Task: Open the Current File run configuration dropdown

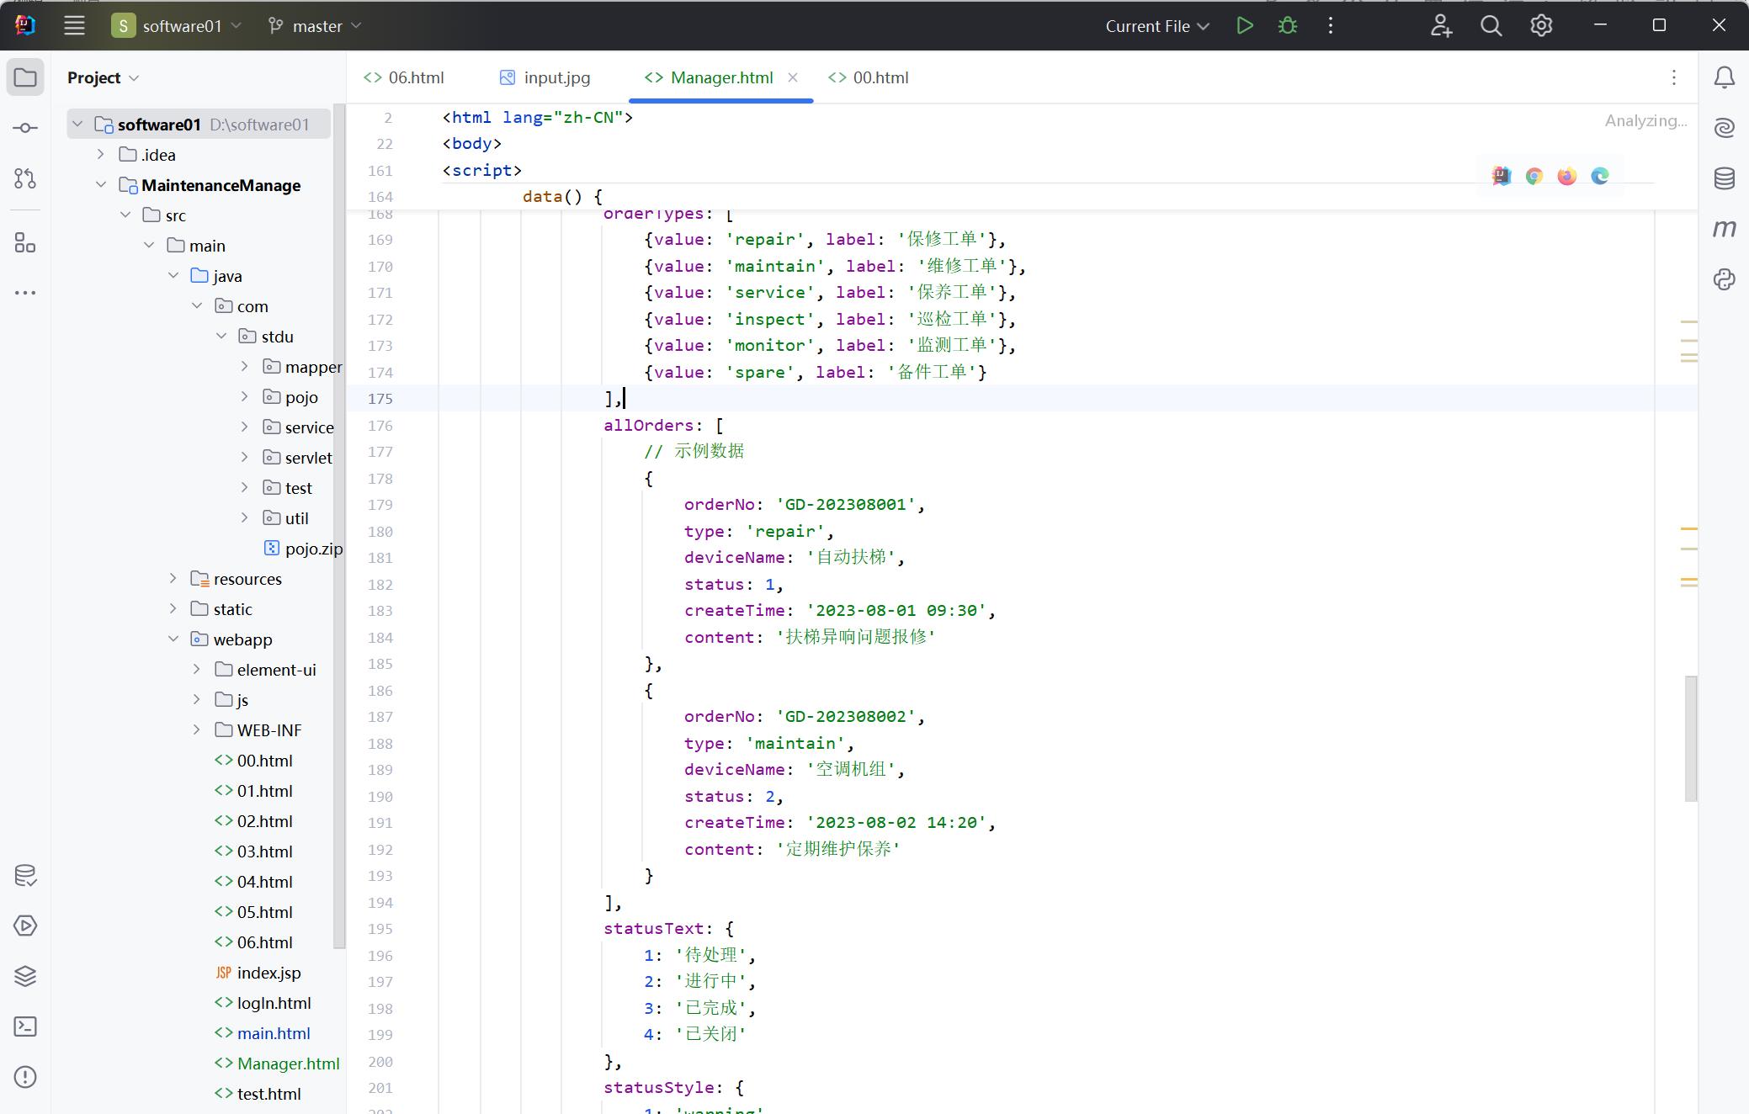Action: tap(1157, 26)
